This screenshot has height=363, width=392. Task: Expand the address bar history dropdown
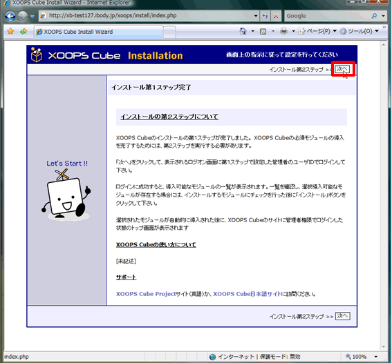coord(256,16)
